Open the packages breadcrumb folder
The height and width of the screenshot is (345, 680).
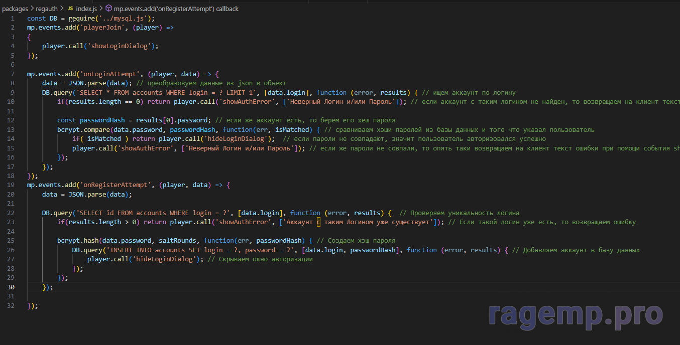point(15,9)
